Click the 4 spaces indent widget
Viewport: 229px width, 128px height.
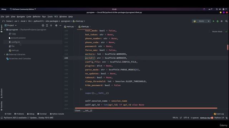(x=195, y=118)
